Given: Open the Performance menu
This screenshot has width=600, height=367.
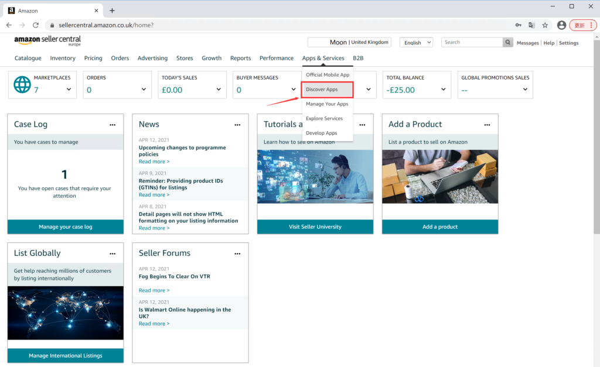Looking at the screenshot, I should click(x=277, y=58).
